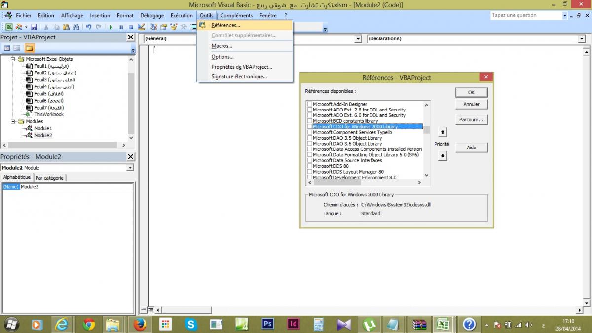Check Microsoft ADO Ext. 6.0 reference checkbox
This screenshot has height=333, width=592.
pyautogui.click(x=309, y=115)
